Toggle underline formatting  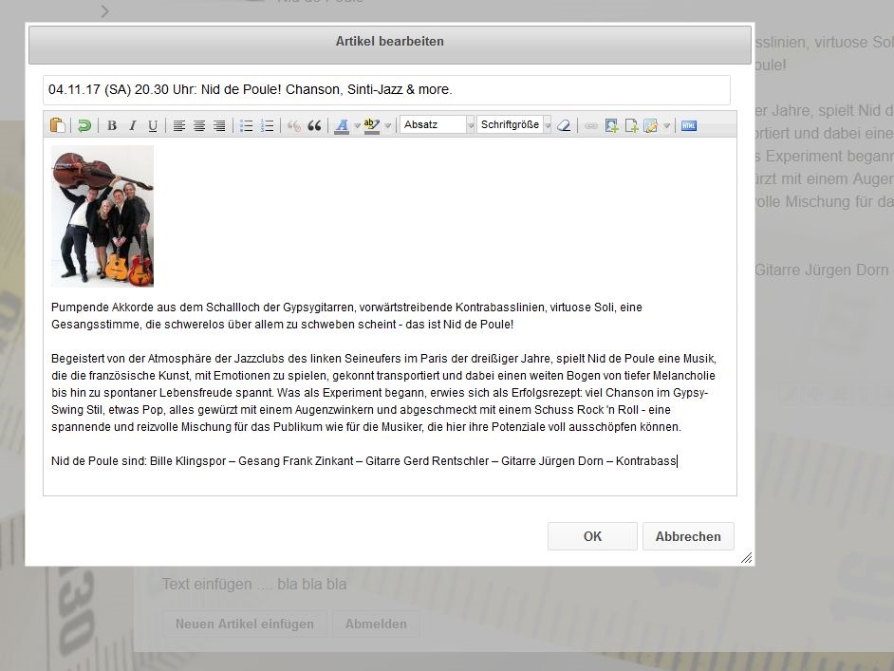pyautogui.click(x=152, y=125)
